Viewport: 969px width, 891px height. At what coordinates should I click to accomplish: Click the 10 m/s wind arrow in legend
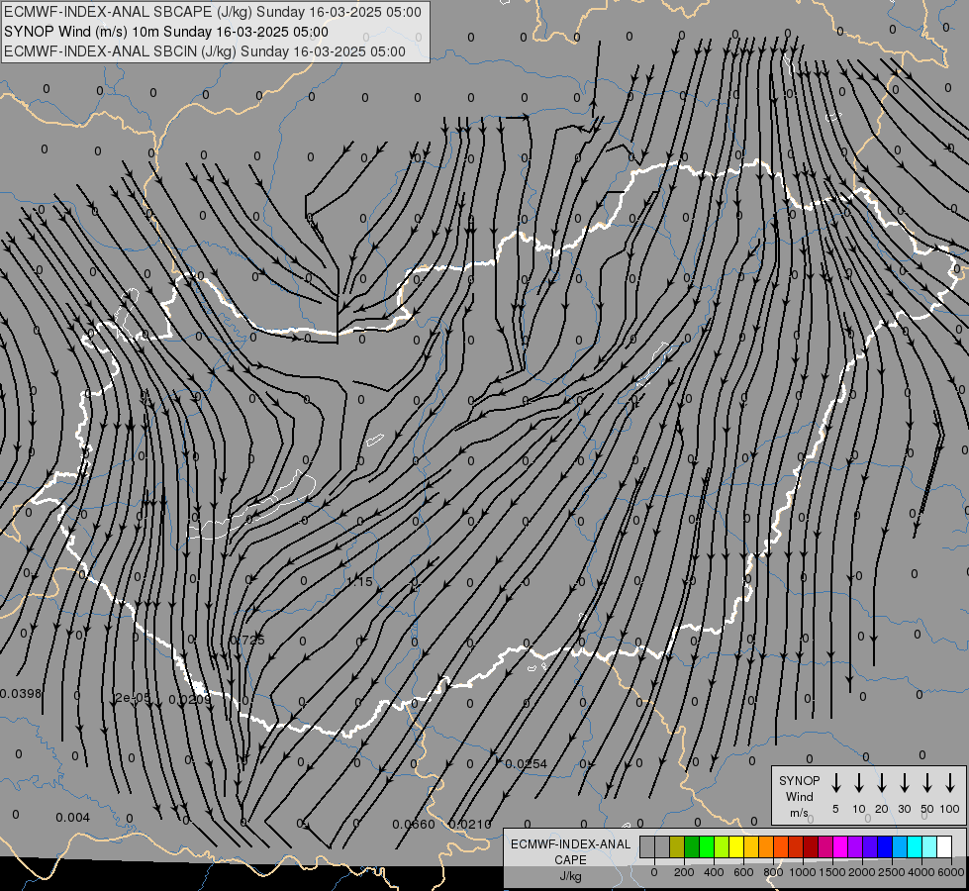point(859,783)
